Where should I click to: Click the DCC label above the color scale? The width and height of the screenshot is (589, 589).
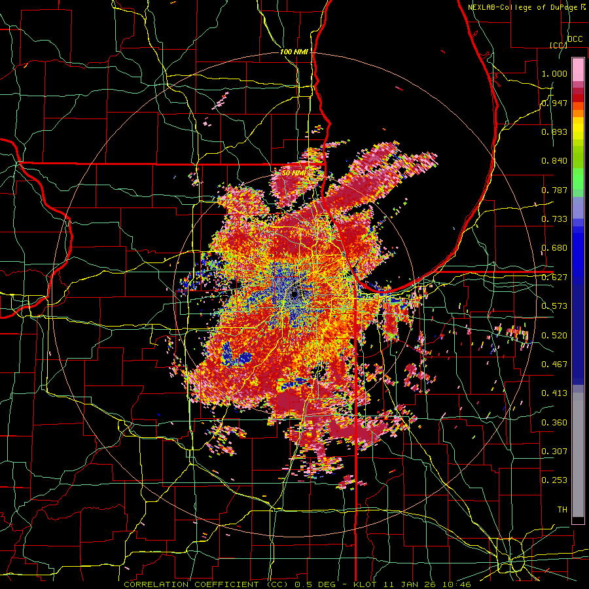point(575,39)
